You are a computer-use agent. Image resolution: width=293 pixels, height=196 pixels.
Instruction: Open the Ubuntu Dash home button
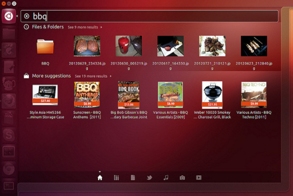9,16
